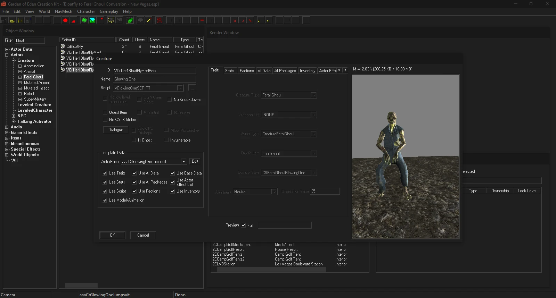Expand the World Objects tree node

click(7, 155)
